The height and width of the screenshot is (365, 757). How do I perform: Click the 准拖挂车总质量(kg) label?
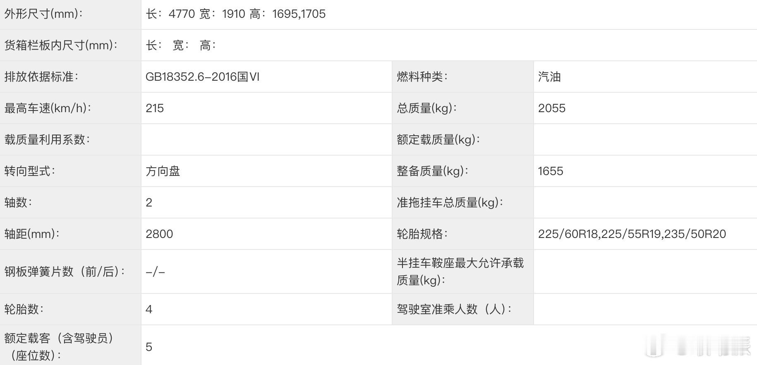tap(450, 202)
